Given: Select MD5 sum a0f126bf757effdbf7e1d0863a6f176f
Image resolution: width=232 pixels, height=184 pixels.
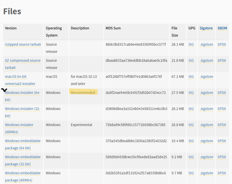Looking at the screenshot, I should pos(134,77).
